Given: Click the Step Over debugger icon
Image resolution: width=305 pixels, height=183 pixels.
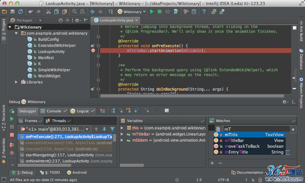Looking at the screenshot, I should 113,111.
